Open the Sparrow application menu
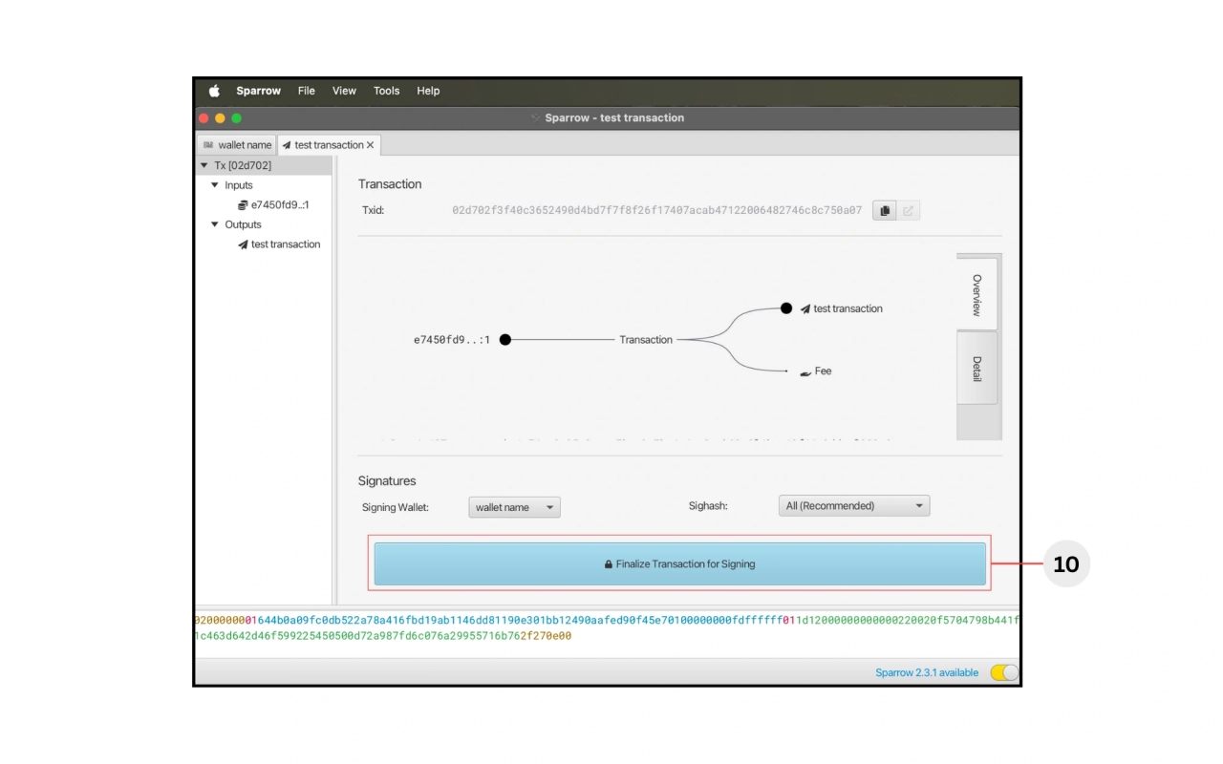This screenshot has width=1223, height=764. coord(259,91)
